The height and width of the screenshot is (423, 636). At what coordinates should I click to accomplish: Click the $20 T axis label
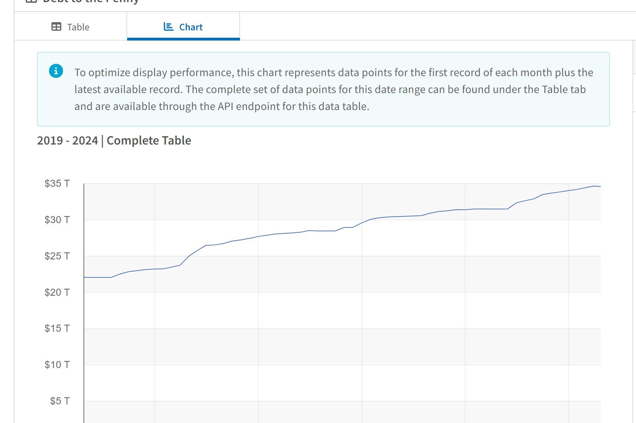(x=57, y=292)
